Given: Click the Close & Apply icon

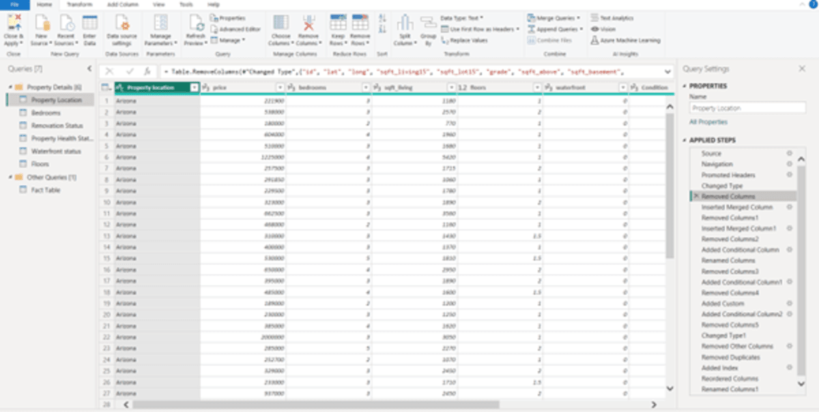Looking at the screenshot, I should coord(14,23).
